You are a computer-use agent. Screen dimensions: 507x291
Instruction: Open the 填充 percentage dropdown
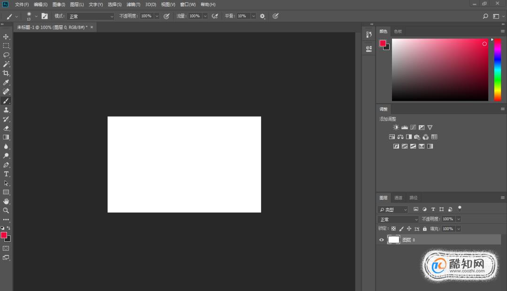[458, 229]
